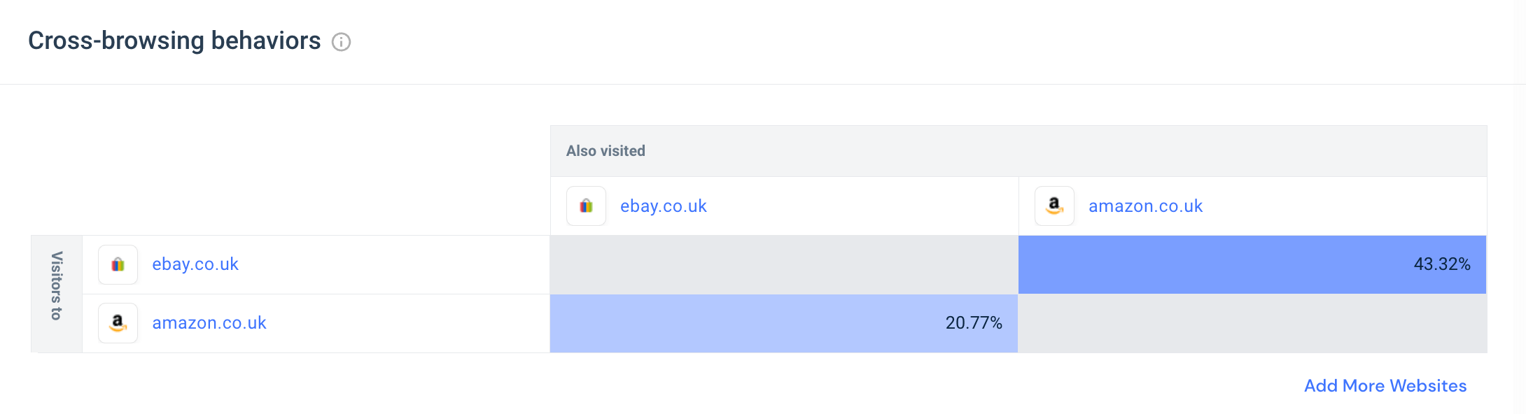Screen dimensions: 1526x414
Task: Click the Also visited header bar
Action: click(606, 150)
